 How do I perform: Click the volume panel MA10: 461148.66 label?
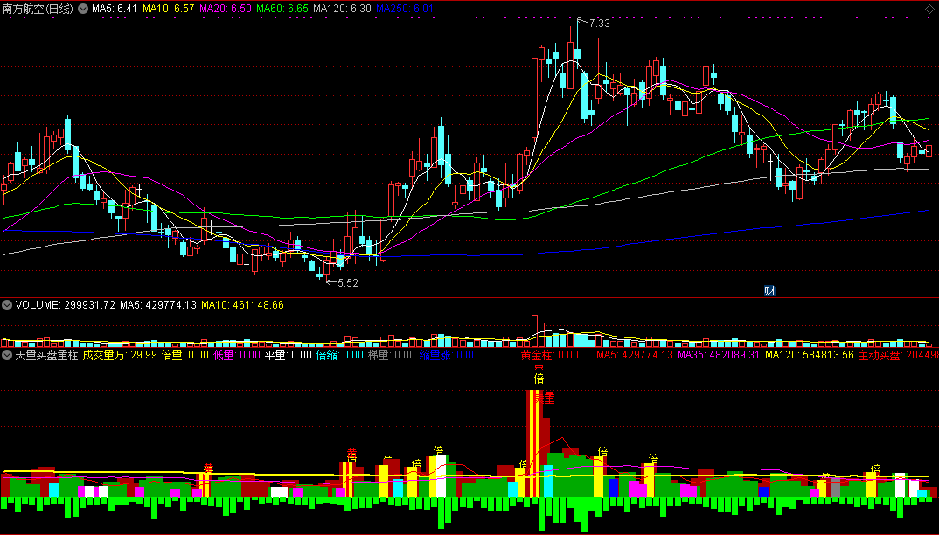tap(242, 305)
